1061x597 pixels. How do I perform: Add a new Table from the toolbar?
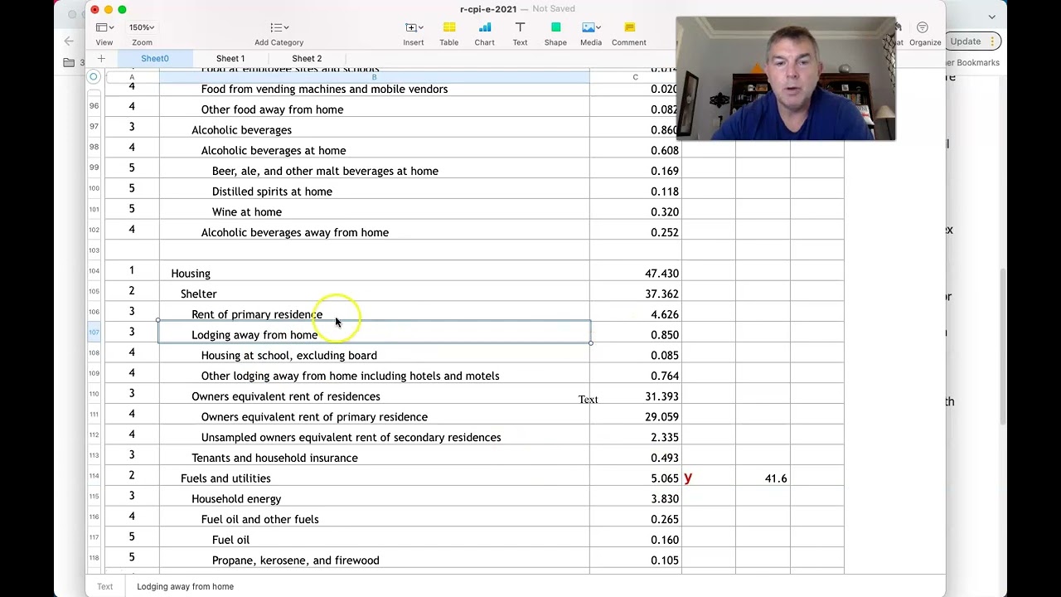click(x=448, y=33)
